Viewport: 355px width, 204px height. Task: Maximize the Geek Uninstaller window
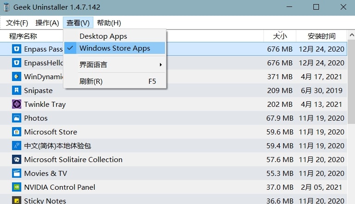[316, 7]
